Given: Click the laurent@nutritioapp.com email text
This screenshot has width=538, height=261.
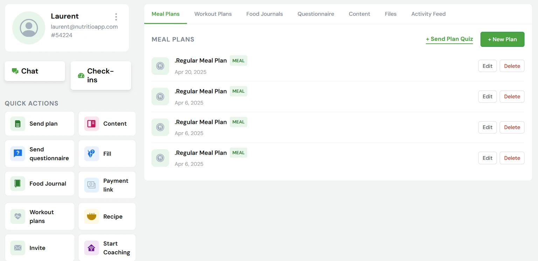Looking at the screenshot, I should [x=84, y=27].
